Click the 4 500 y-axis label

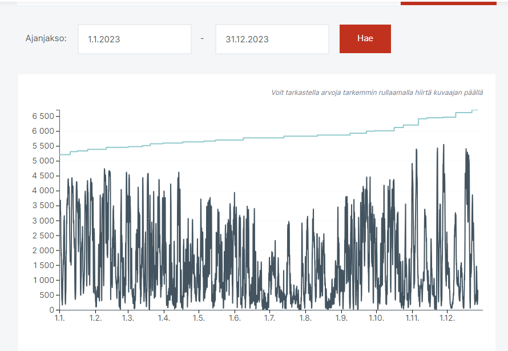[43, 176]
